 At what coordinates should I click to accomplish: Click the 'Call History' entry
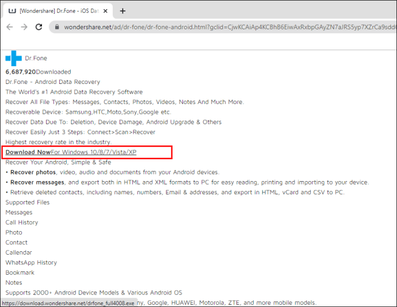coord(22,222)
